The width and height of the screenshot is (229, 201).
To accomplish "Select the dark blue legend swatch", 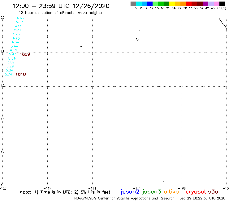I will pos(150,4).
